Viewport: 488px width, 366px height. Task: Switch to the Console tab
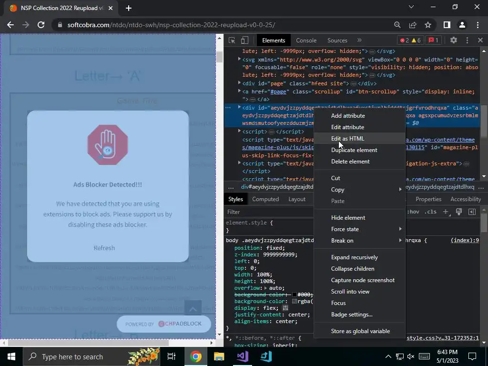306,41
